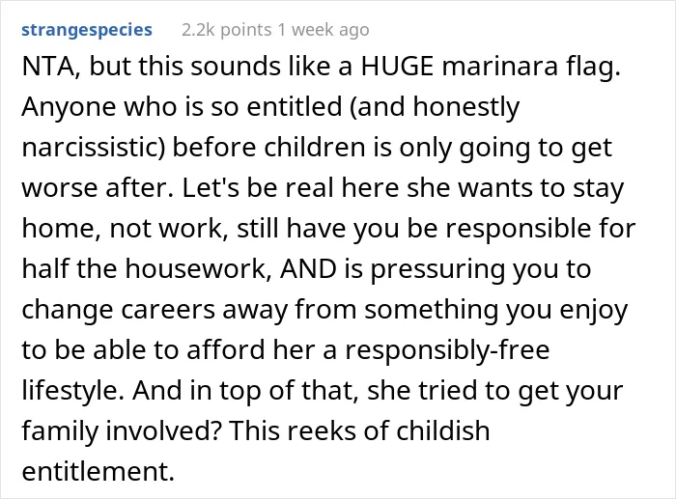Open the strangespecies user profile link
The height and width of the screenshot is (499, 676).
point(87,30)
